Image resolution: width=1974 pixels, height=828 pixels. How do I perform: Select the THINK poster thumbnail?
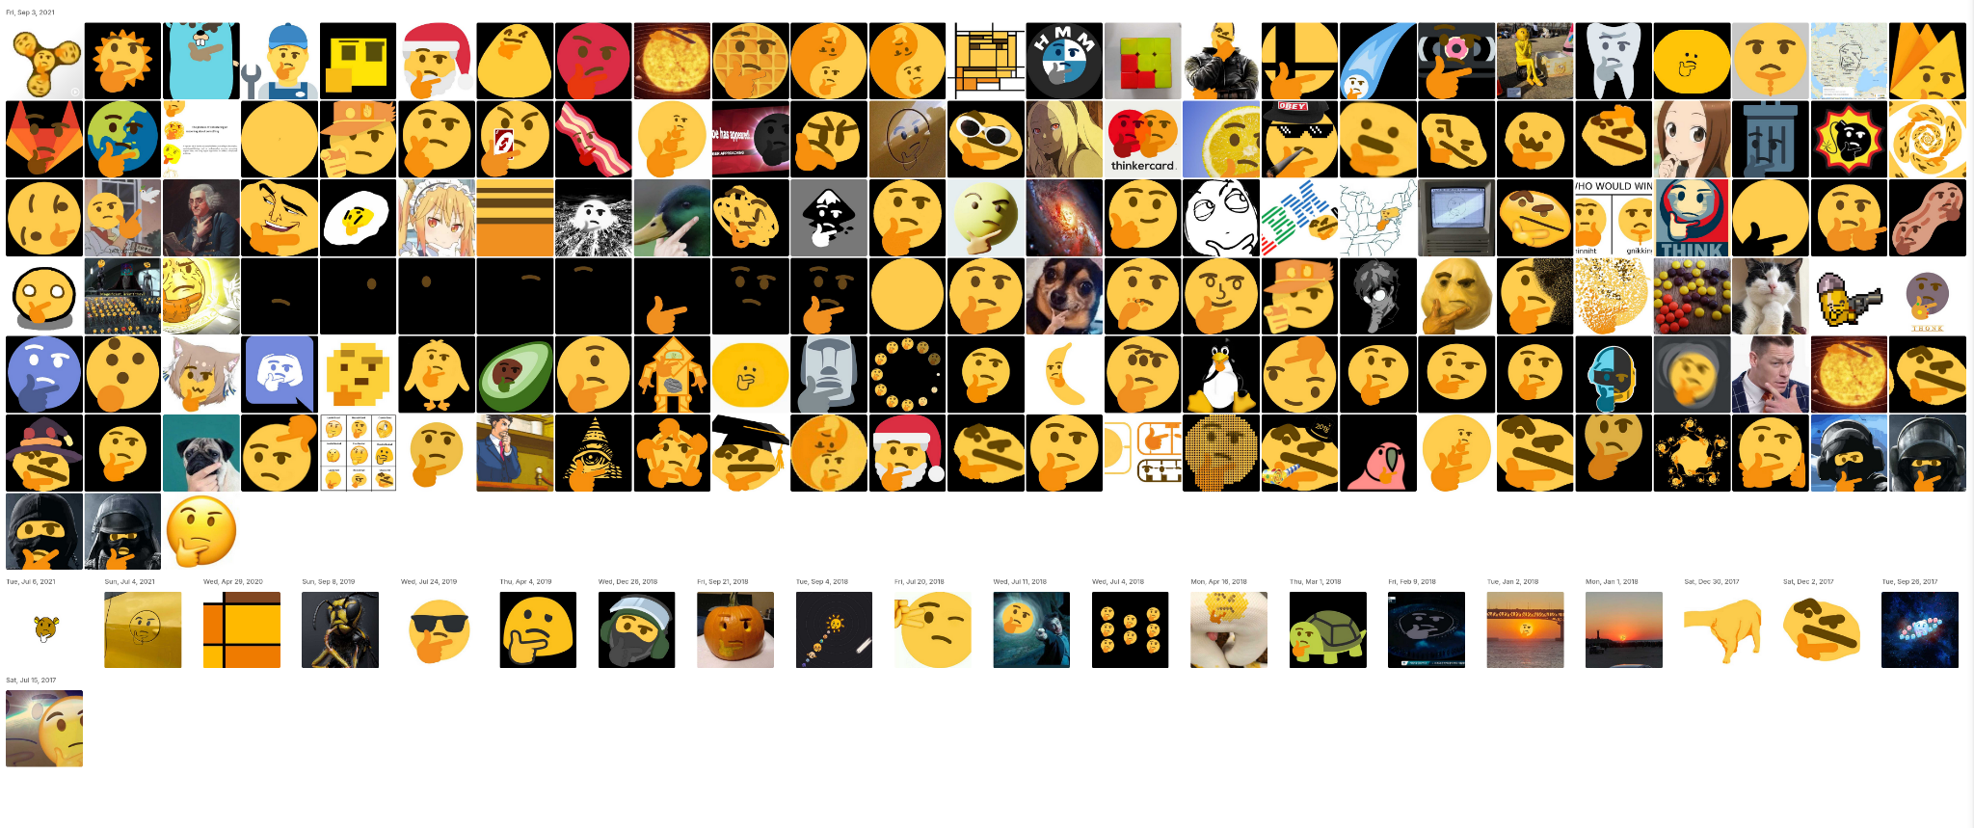pos(1692,218)
